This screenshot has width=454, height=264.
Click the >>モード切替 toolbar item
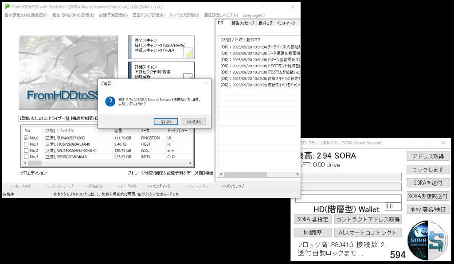[126, 186]
